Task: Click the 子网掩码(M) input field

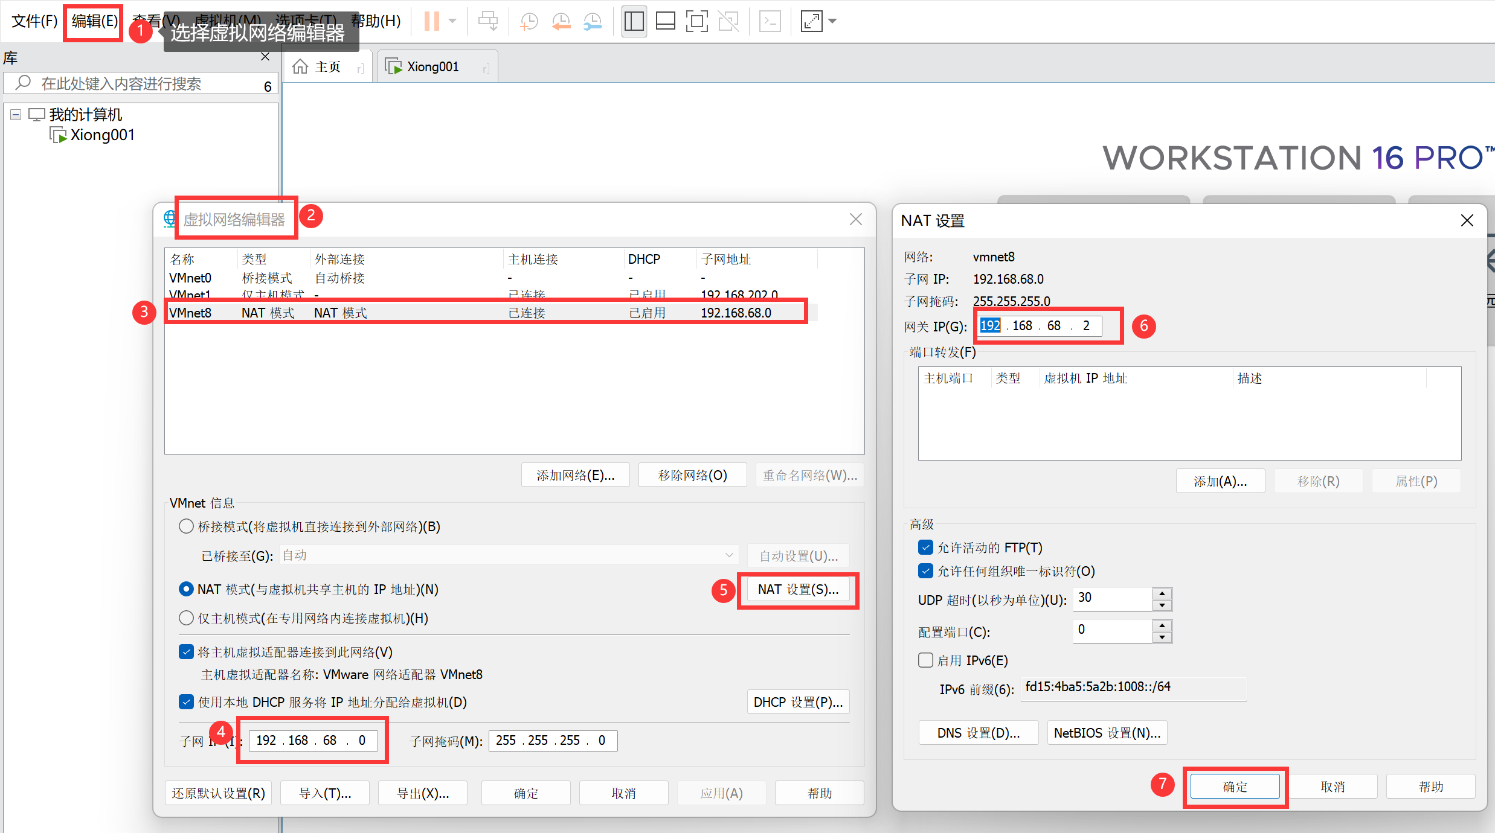Action: click(x=553, y=741)
